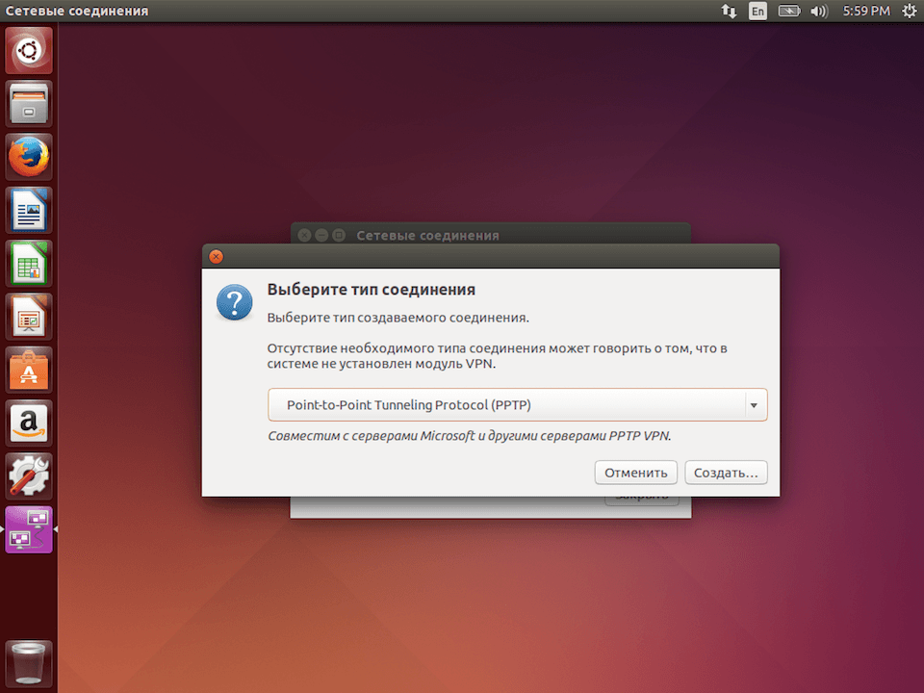Open the session gear menu
The height and width of the screenshot is (693, 924).
[x=909, y=11]
